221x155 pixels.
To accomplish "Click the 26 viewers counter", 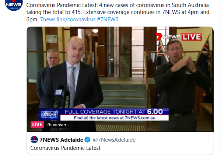I will coord(57,124).
